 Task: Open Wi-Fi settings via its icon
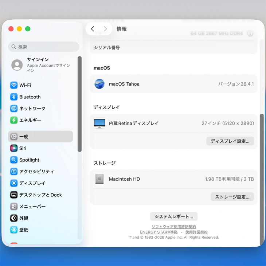pyautogui.click(x=14, y=85)
